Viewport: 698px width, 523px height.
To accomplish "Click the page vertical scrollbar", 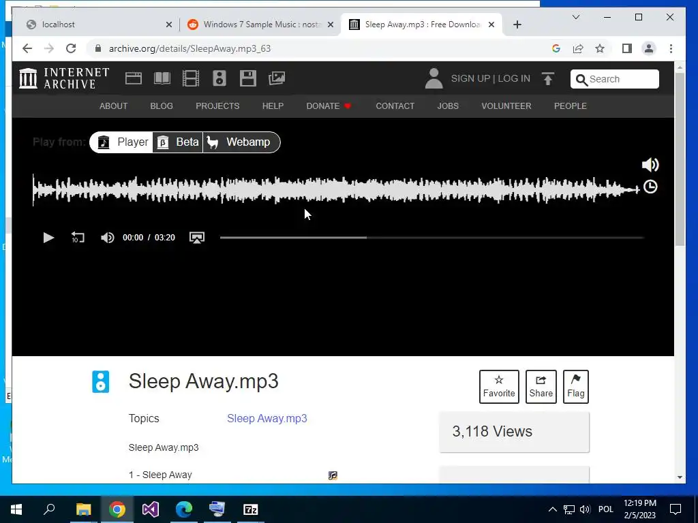I will (x=680, y=160).
